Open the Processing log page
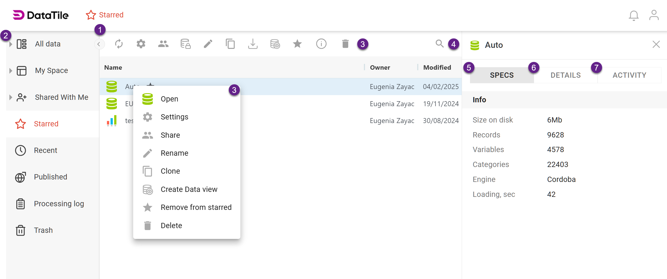 [x=59, y=204]
